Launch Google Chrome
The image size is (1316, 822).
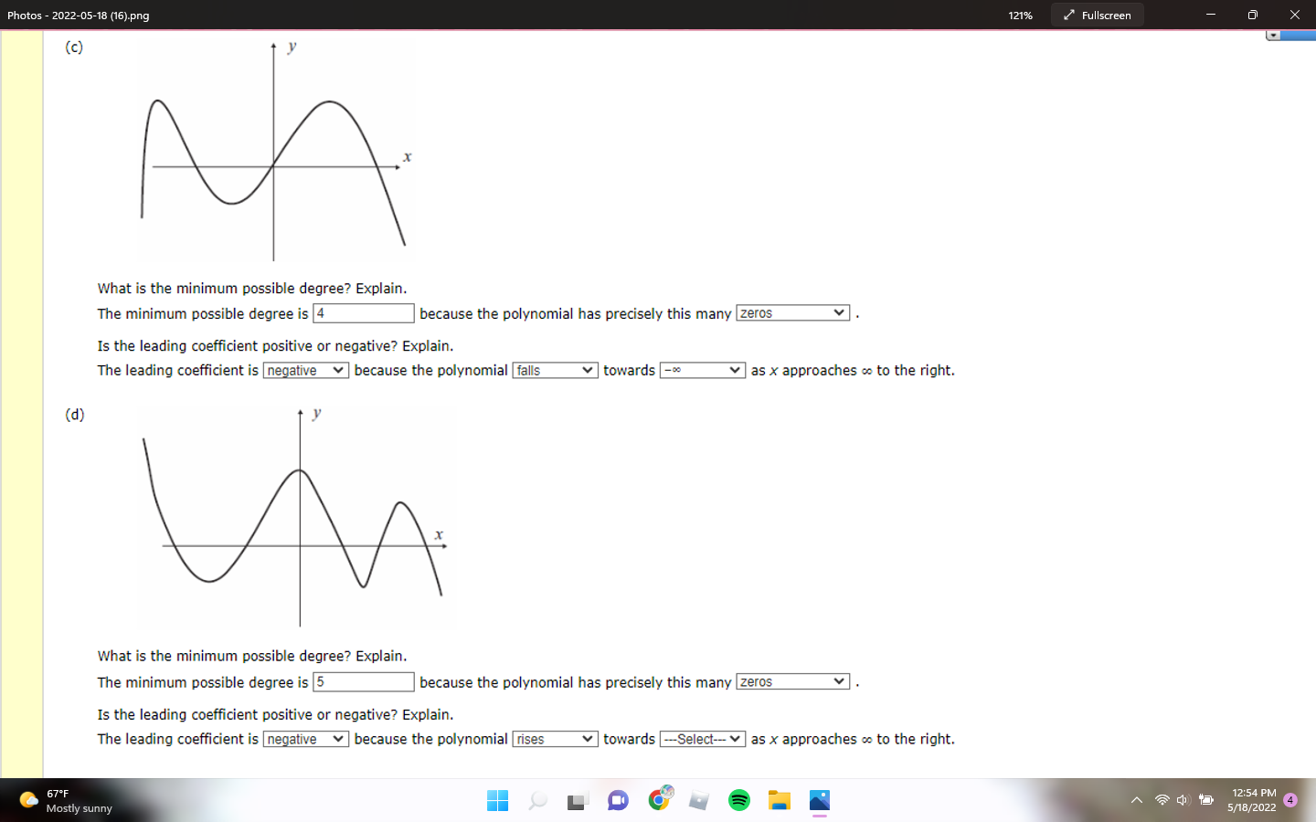(x=658, y=801)
